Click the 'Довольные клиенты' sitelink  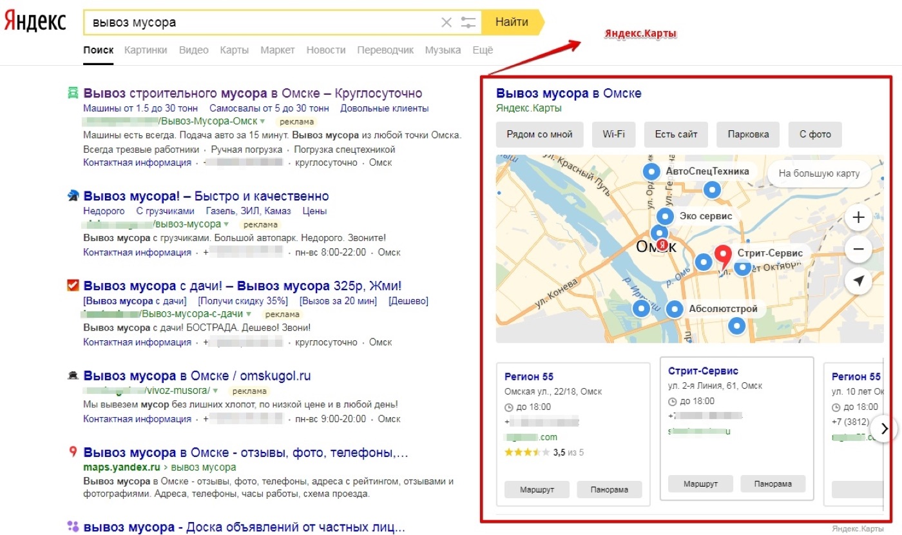point(385,108)
